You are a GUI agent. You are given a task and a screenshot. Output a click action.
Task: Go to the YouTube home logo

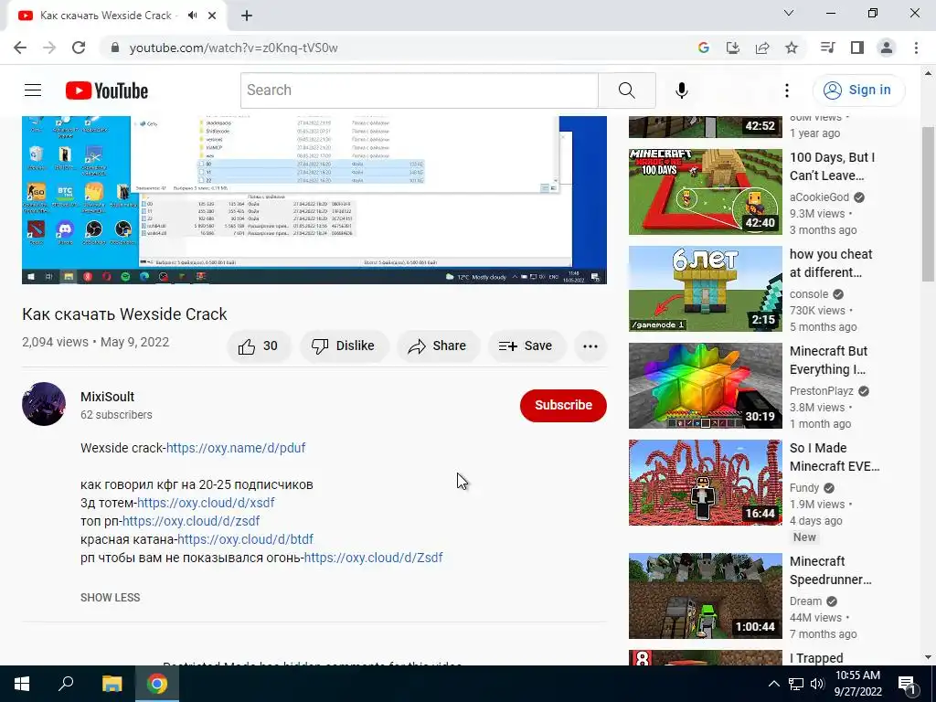pyautogui.click(x=107, y=90)
